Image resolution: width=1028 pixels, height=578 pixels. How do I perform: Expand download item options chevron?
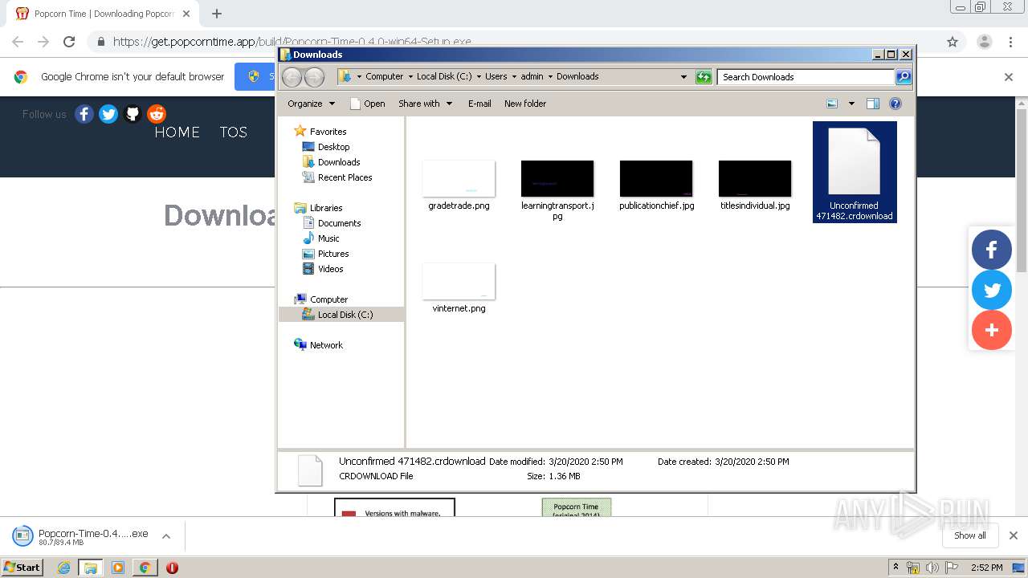pos(165,536)
